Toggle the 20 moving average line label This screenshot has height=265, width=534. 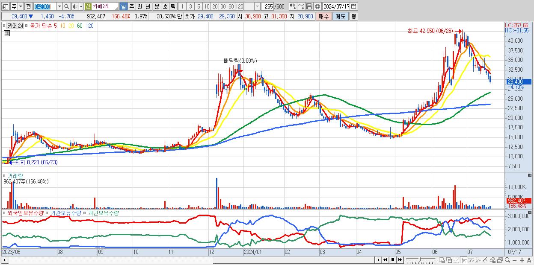click(71, 26)
